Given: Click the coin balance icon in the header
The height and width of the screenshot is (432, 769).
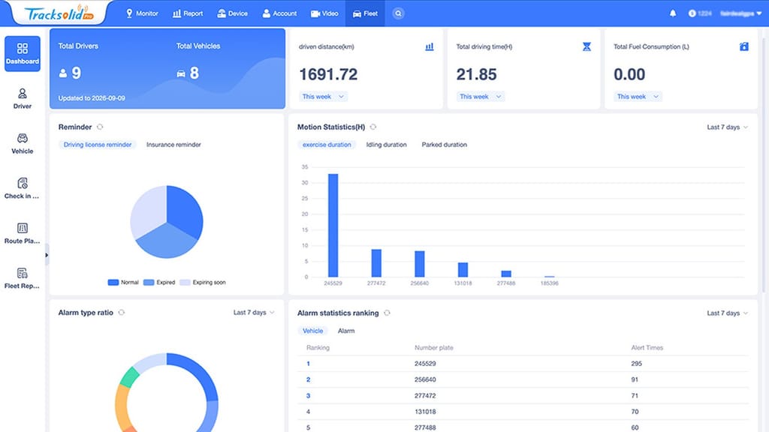Looking at the screenshot, I should (692, 13).
